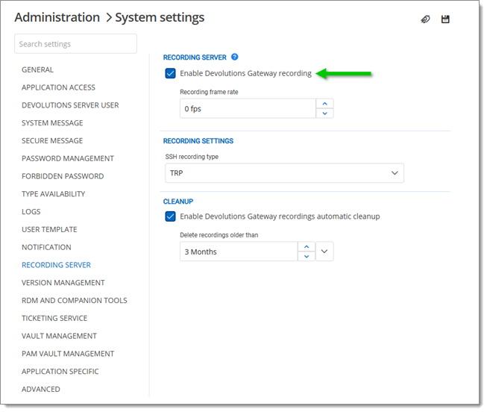Open the SSH recording type dropdown

(x=284, y=173)
